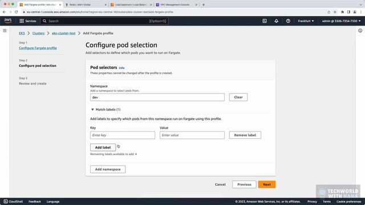Proceed with the orange Next button
Screen dimensions: 365x205
(267, 184)
